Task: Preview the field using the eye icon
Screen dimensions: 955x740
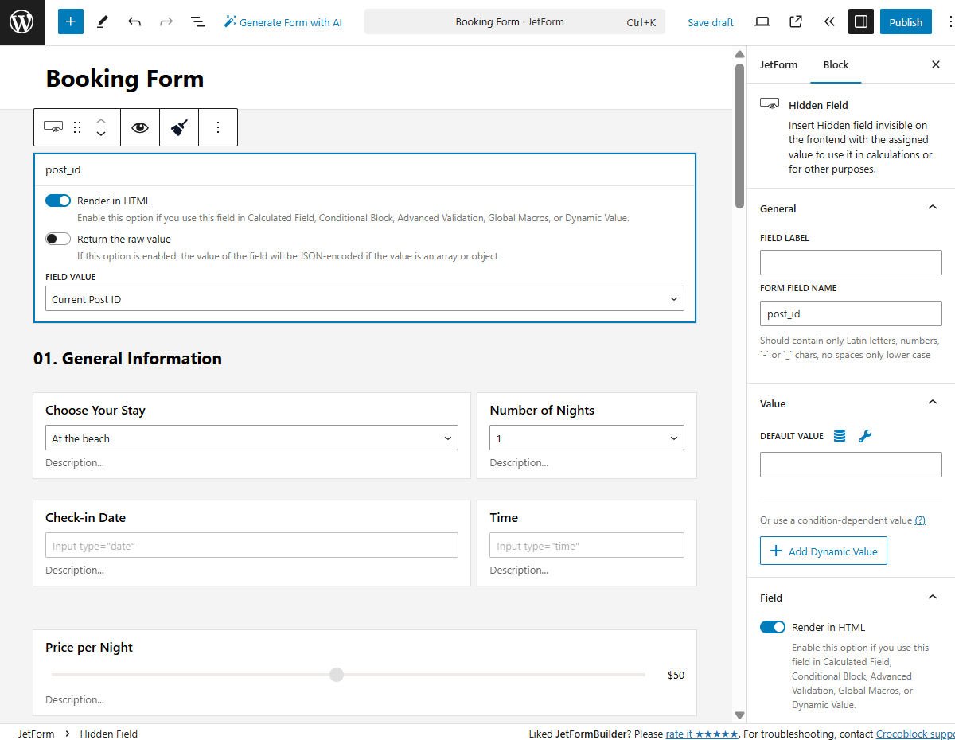Action: [x=140, y=127]
